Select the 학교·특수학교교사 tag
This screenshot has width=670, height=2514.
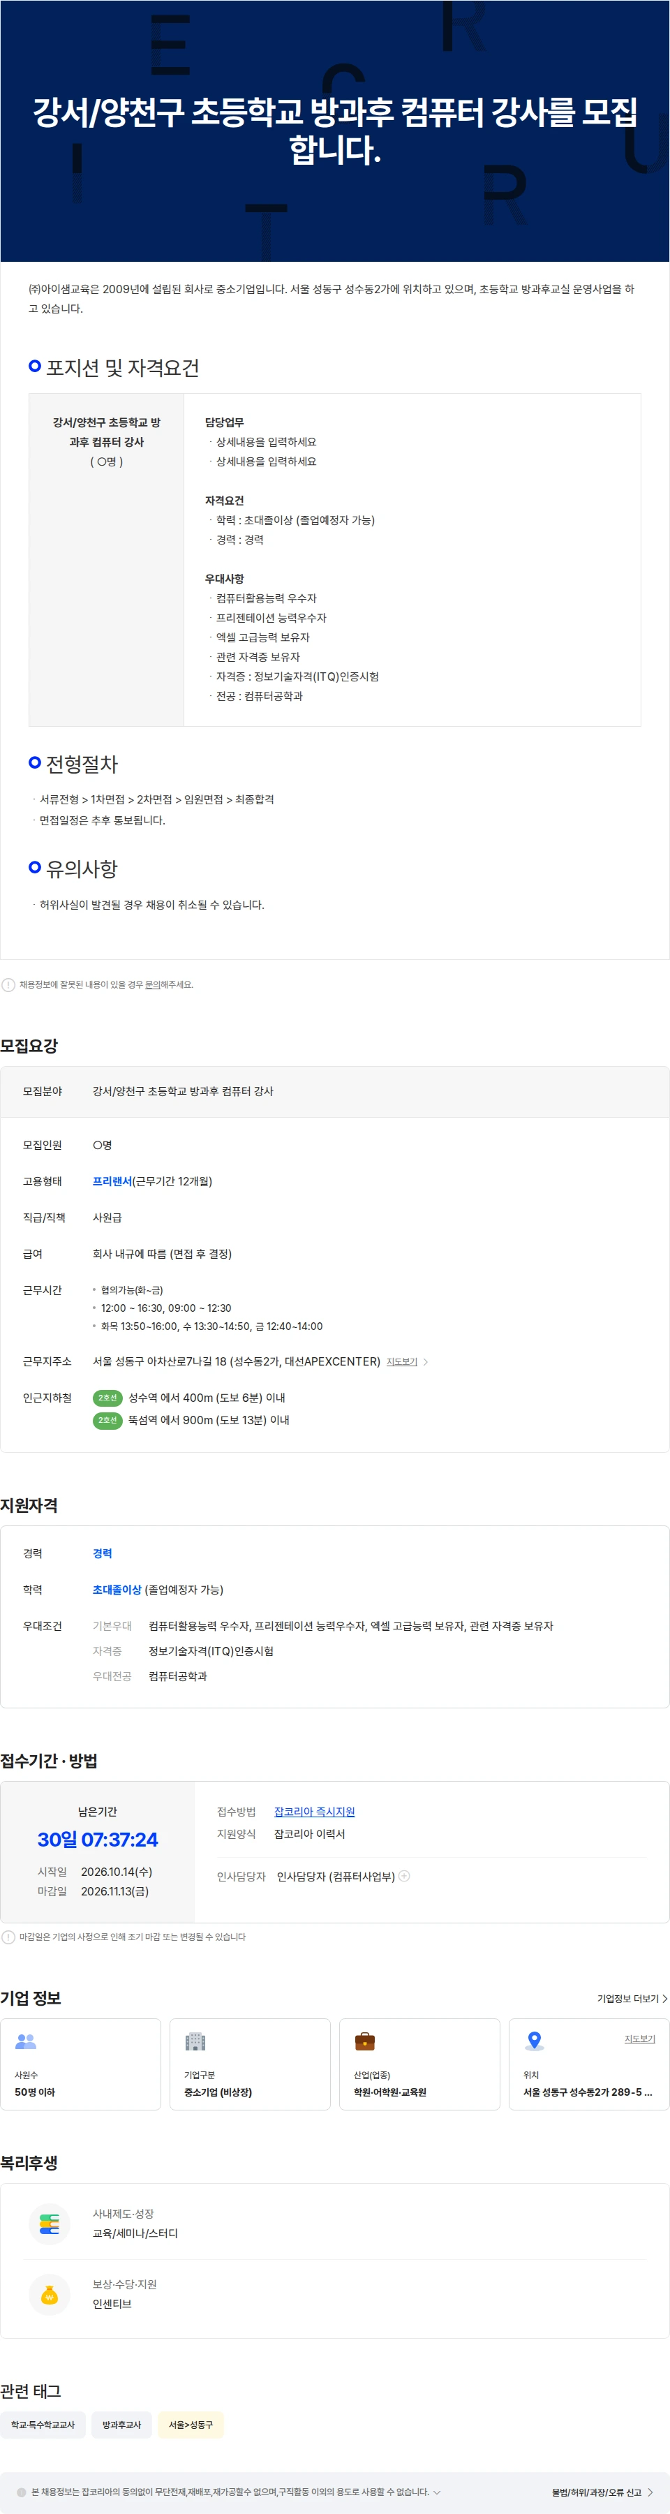(43, 2424)
